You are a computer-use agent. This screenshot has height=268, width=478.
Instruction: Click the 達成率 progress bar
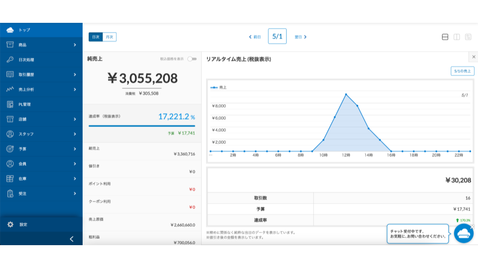point(142,126)
